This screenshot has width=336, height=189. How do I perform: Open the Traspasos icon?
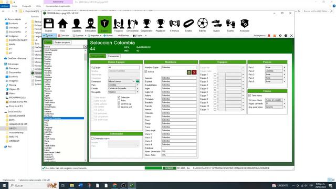tap(119, 24)
